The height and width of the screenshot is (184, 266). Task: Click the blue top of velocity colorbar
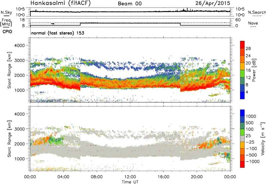click(x=242, y=113)
